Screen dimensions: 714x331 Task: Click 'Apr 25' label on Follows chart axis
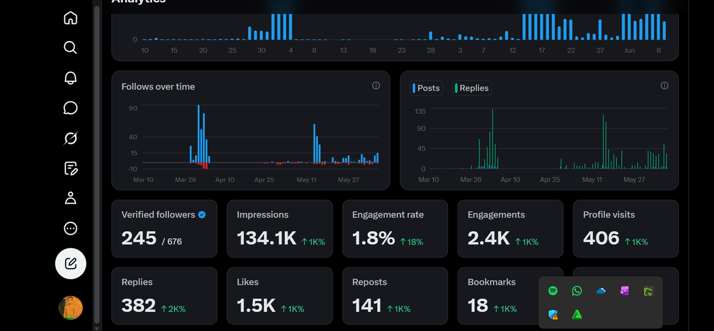tap(264, 179)
